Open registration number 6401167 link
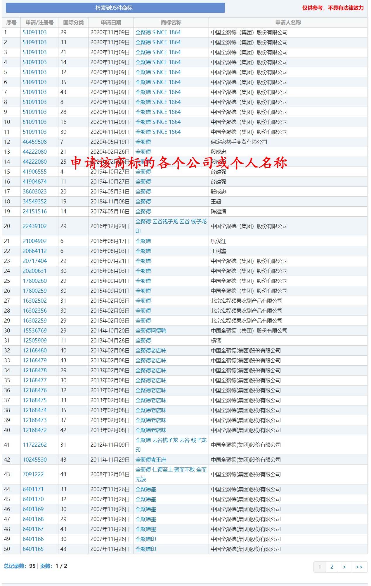Viewport: 371px width, 586px height. 33,529
